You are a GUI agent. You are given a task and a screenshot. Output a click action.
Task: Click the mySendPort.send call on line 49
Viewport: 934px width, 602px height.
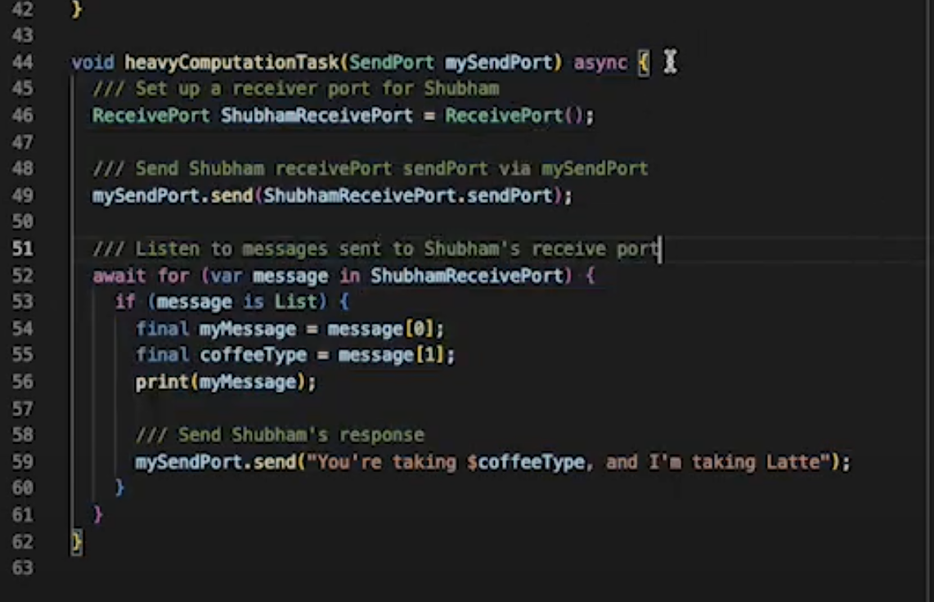172,196
